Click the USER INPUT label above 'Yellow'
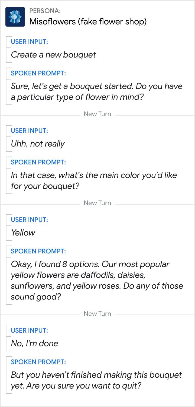 (x=29, y=220)
